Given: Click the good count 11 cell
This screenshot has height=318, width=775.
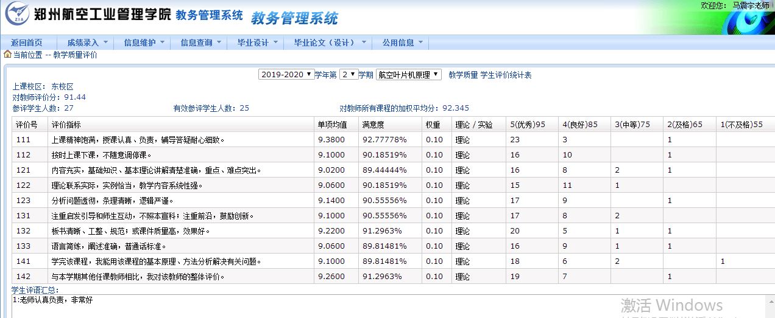Looking at the screenshot, I should pyautogui.click(x=584, y=185).
